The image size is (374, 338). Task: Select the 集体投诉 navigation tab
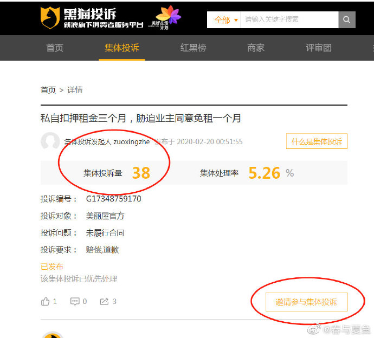point(122,48)
